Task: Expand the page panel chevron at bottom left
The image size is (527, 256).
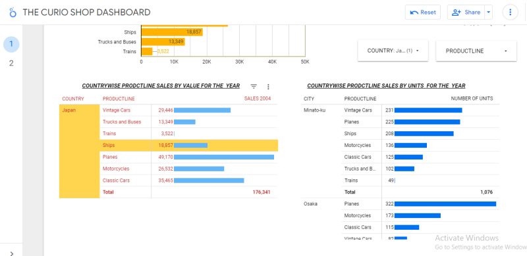Action: tap(11, 253)
